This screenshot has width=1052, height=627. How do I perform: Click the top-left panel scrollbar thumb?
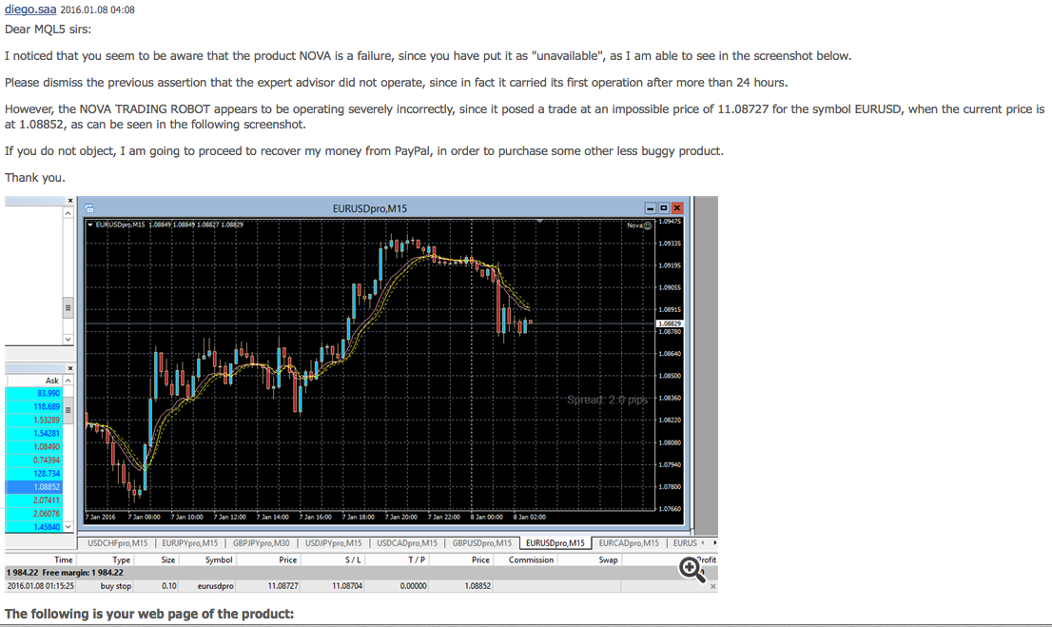click(68, 307)
